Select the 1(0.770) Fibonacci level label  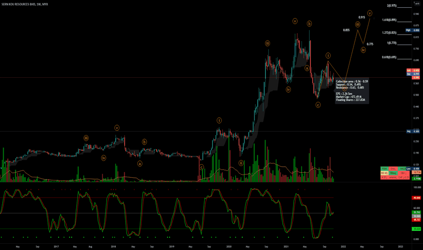tap(392, 43)
